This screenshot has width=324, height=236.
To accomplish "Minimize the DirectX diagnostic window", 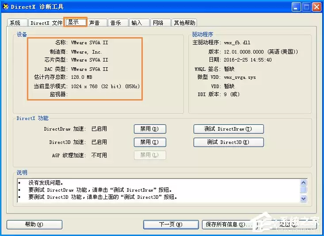I will 296,7.
